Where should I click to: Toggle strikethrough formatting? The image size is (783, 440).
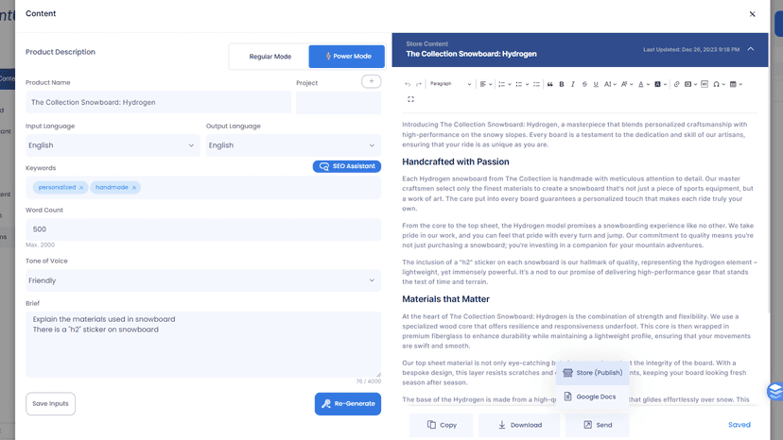[584, 84]
